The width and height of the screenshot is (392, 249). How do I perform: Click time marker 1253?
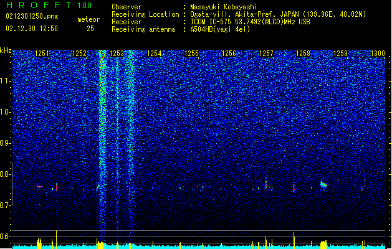(x=117, y=53)
